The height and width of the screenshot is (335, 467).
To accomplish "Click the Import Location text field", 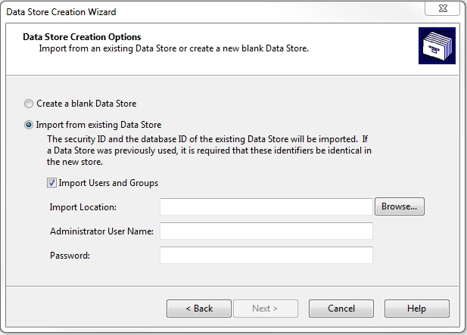I will (x=266, y=206).
